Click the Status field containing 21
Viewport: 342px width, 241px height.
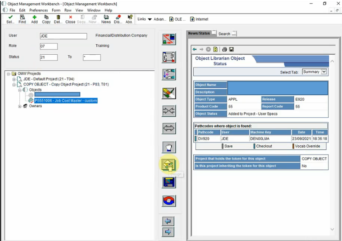coord(49,57)
